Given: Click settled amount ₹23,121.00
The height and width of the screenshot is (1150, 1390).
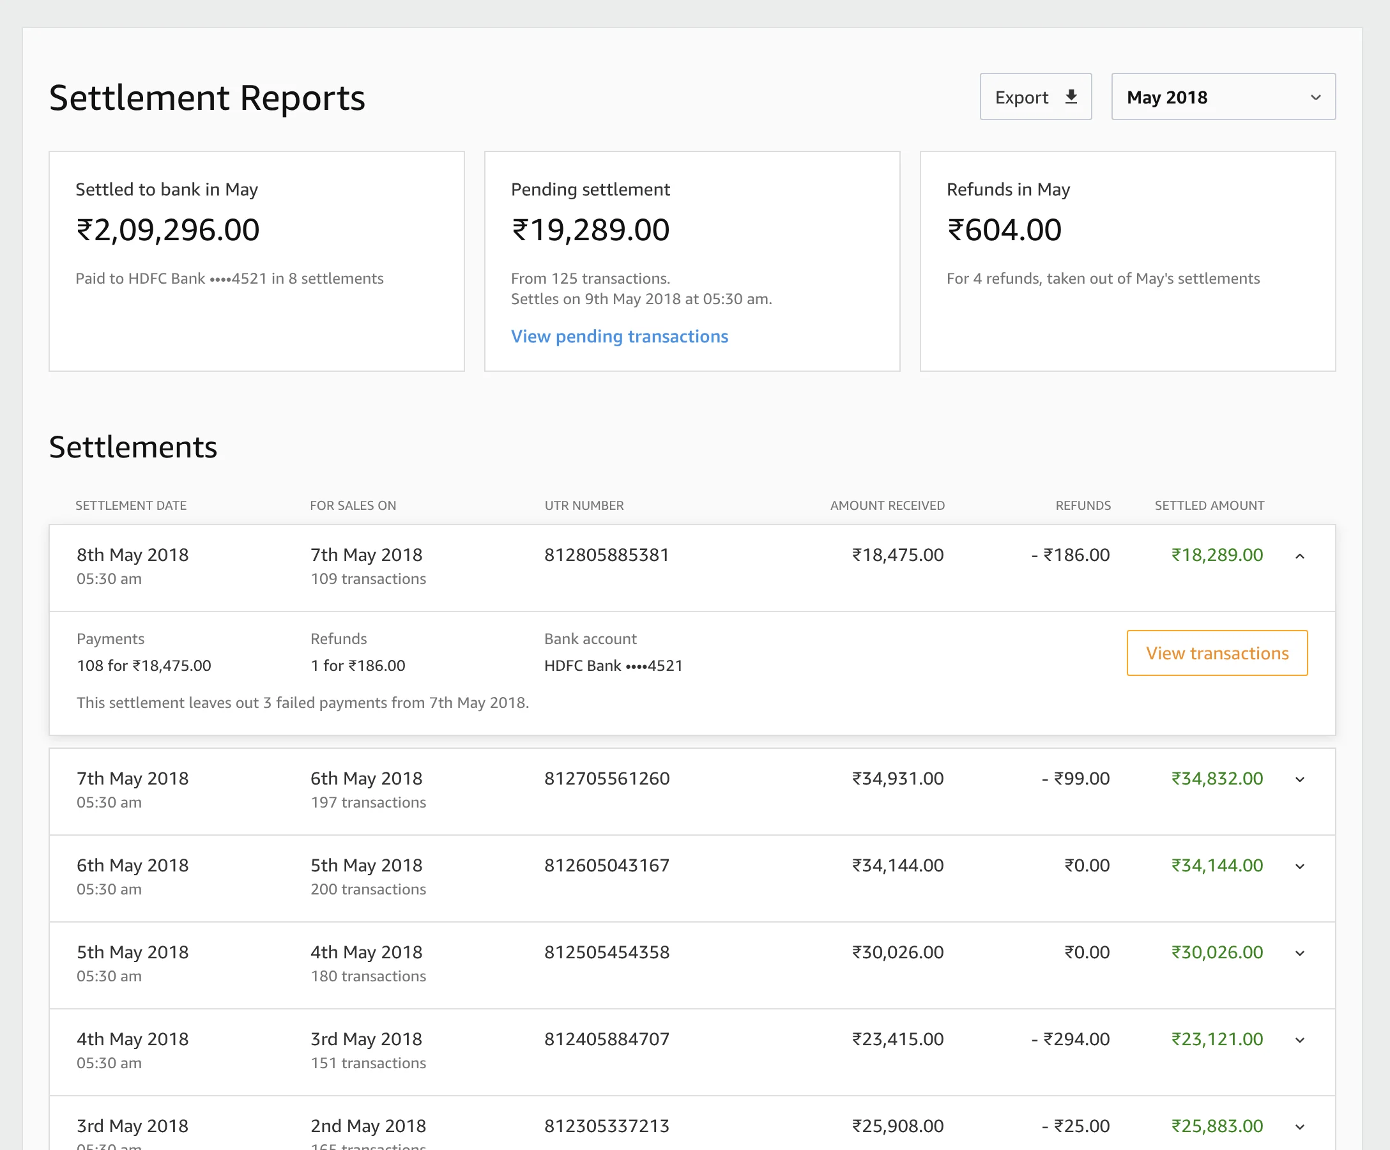Looking at the screenshot, I should click(1218, 1038).
